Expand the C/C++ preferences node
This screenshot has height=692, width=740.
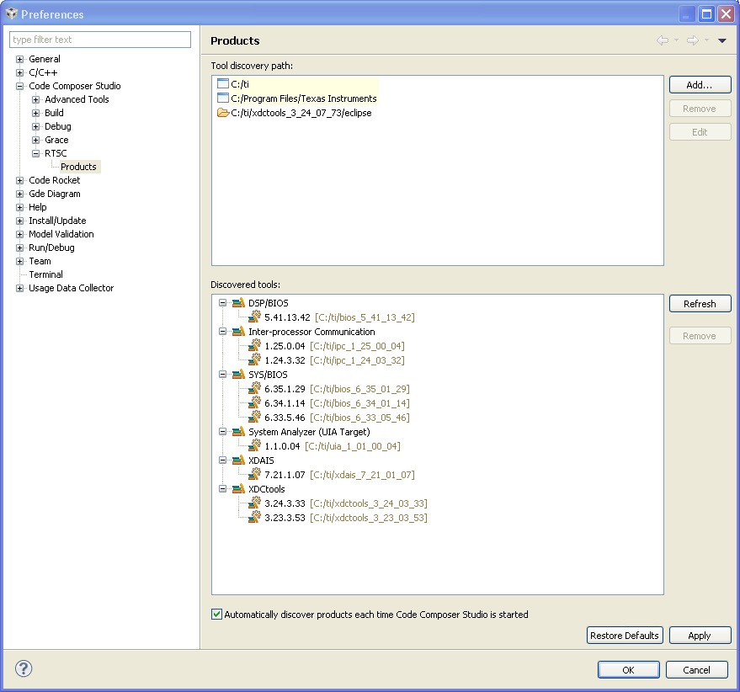[x=20, y=72]
